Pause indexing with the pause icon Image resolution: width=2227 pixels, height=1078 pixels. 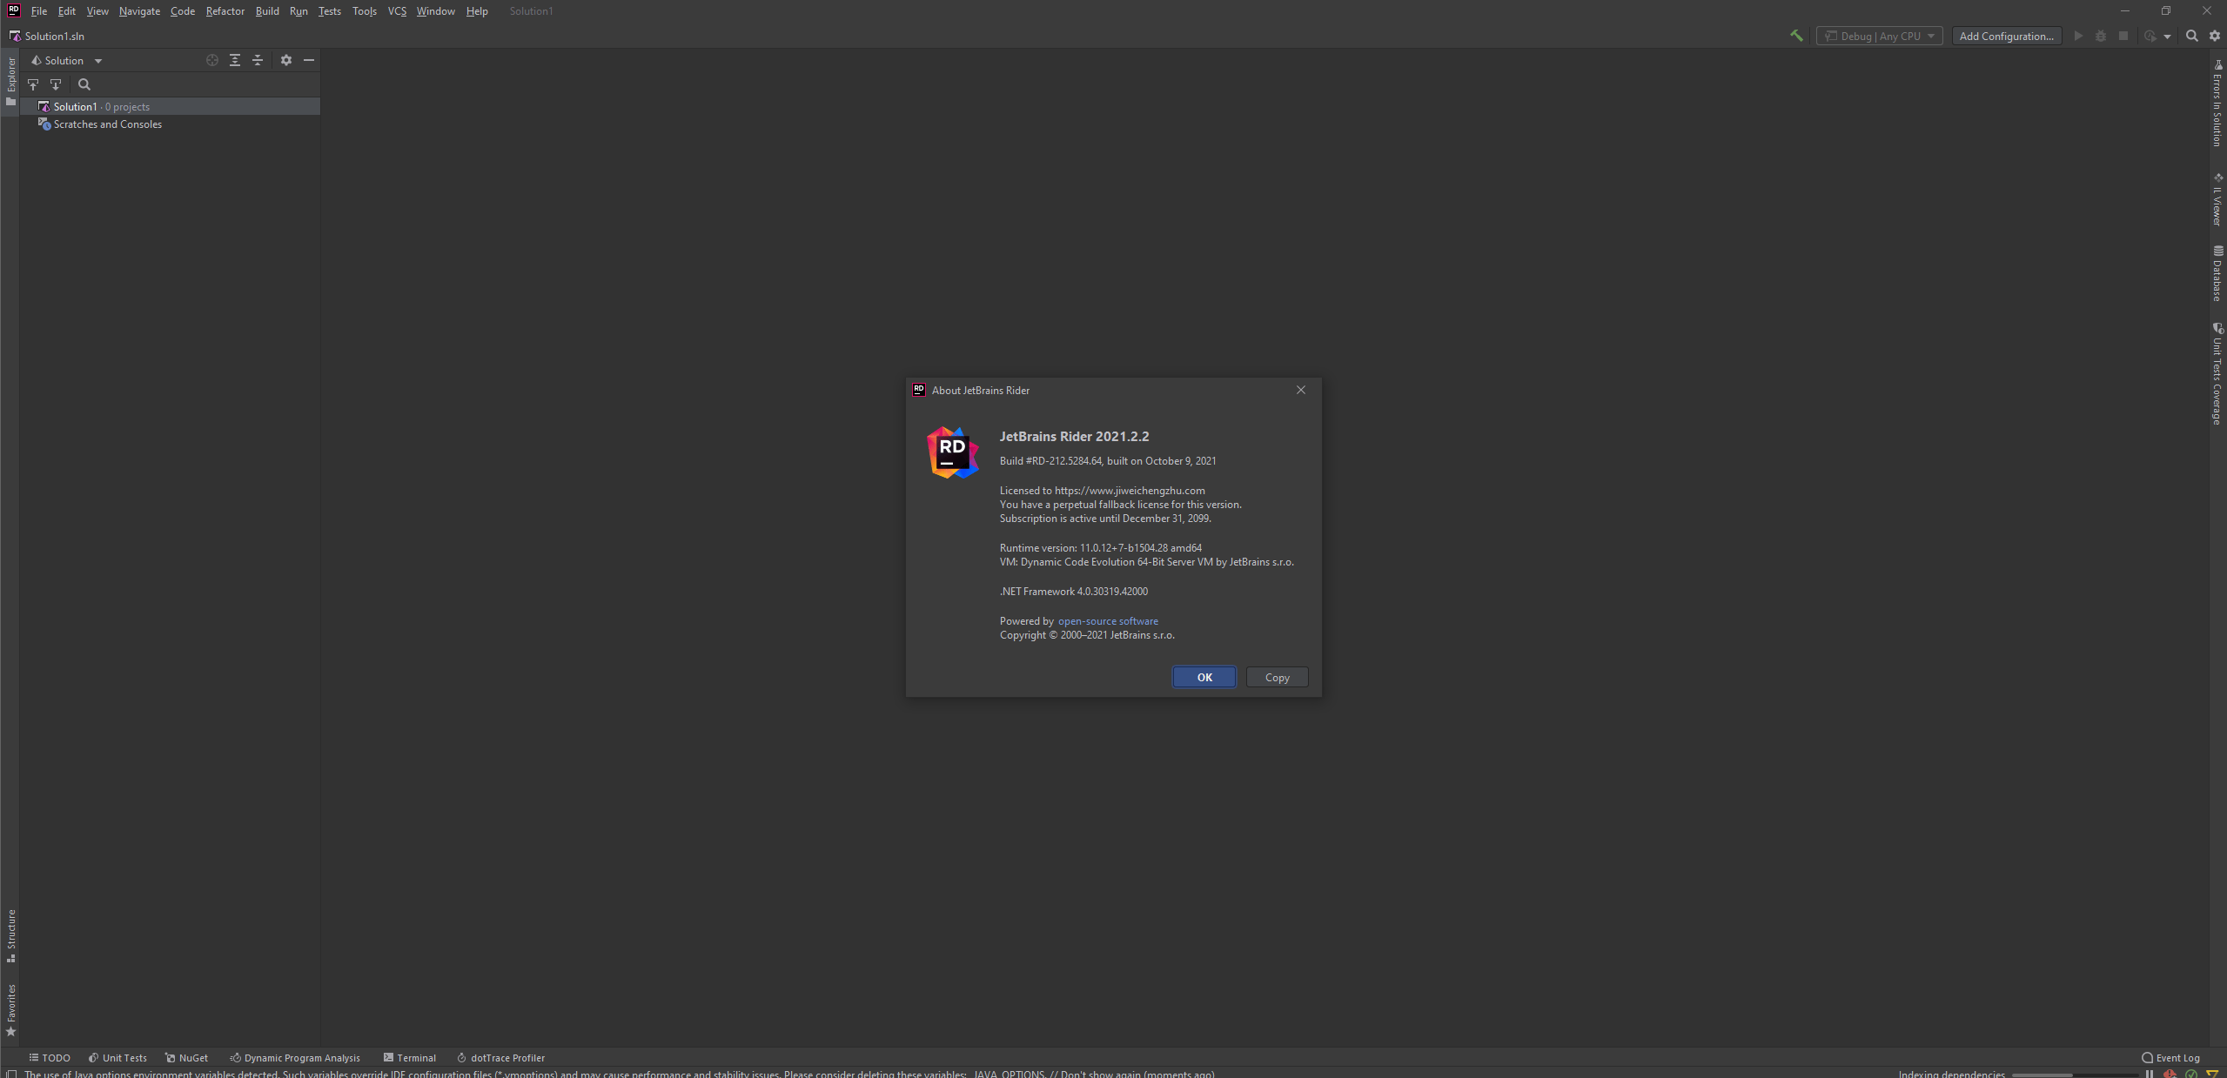pyautogui.click(x=2149, y=1074)
